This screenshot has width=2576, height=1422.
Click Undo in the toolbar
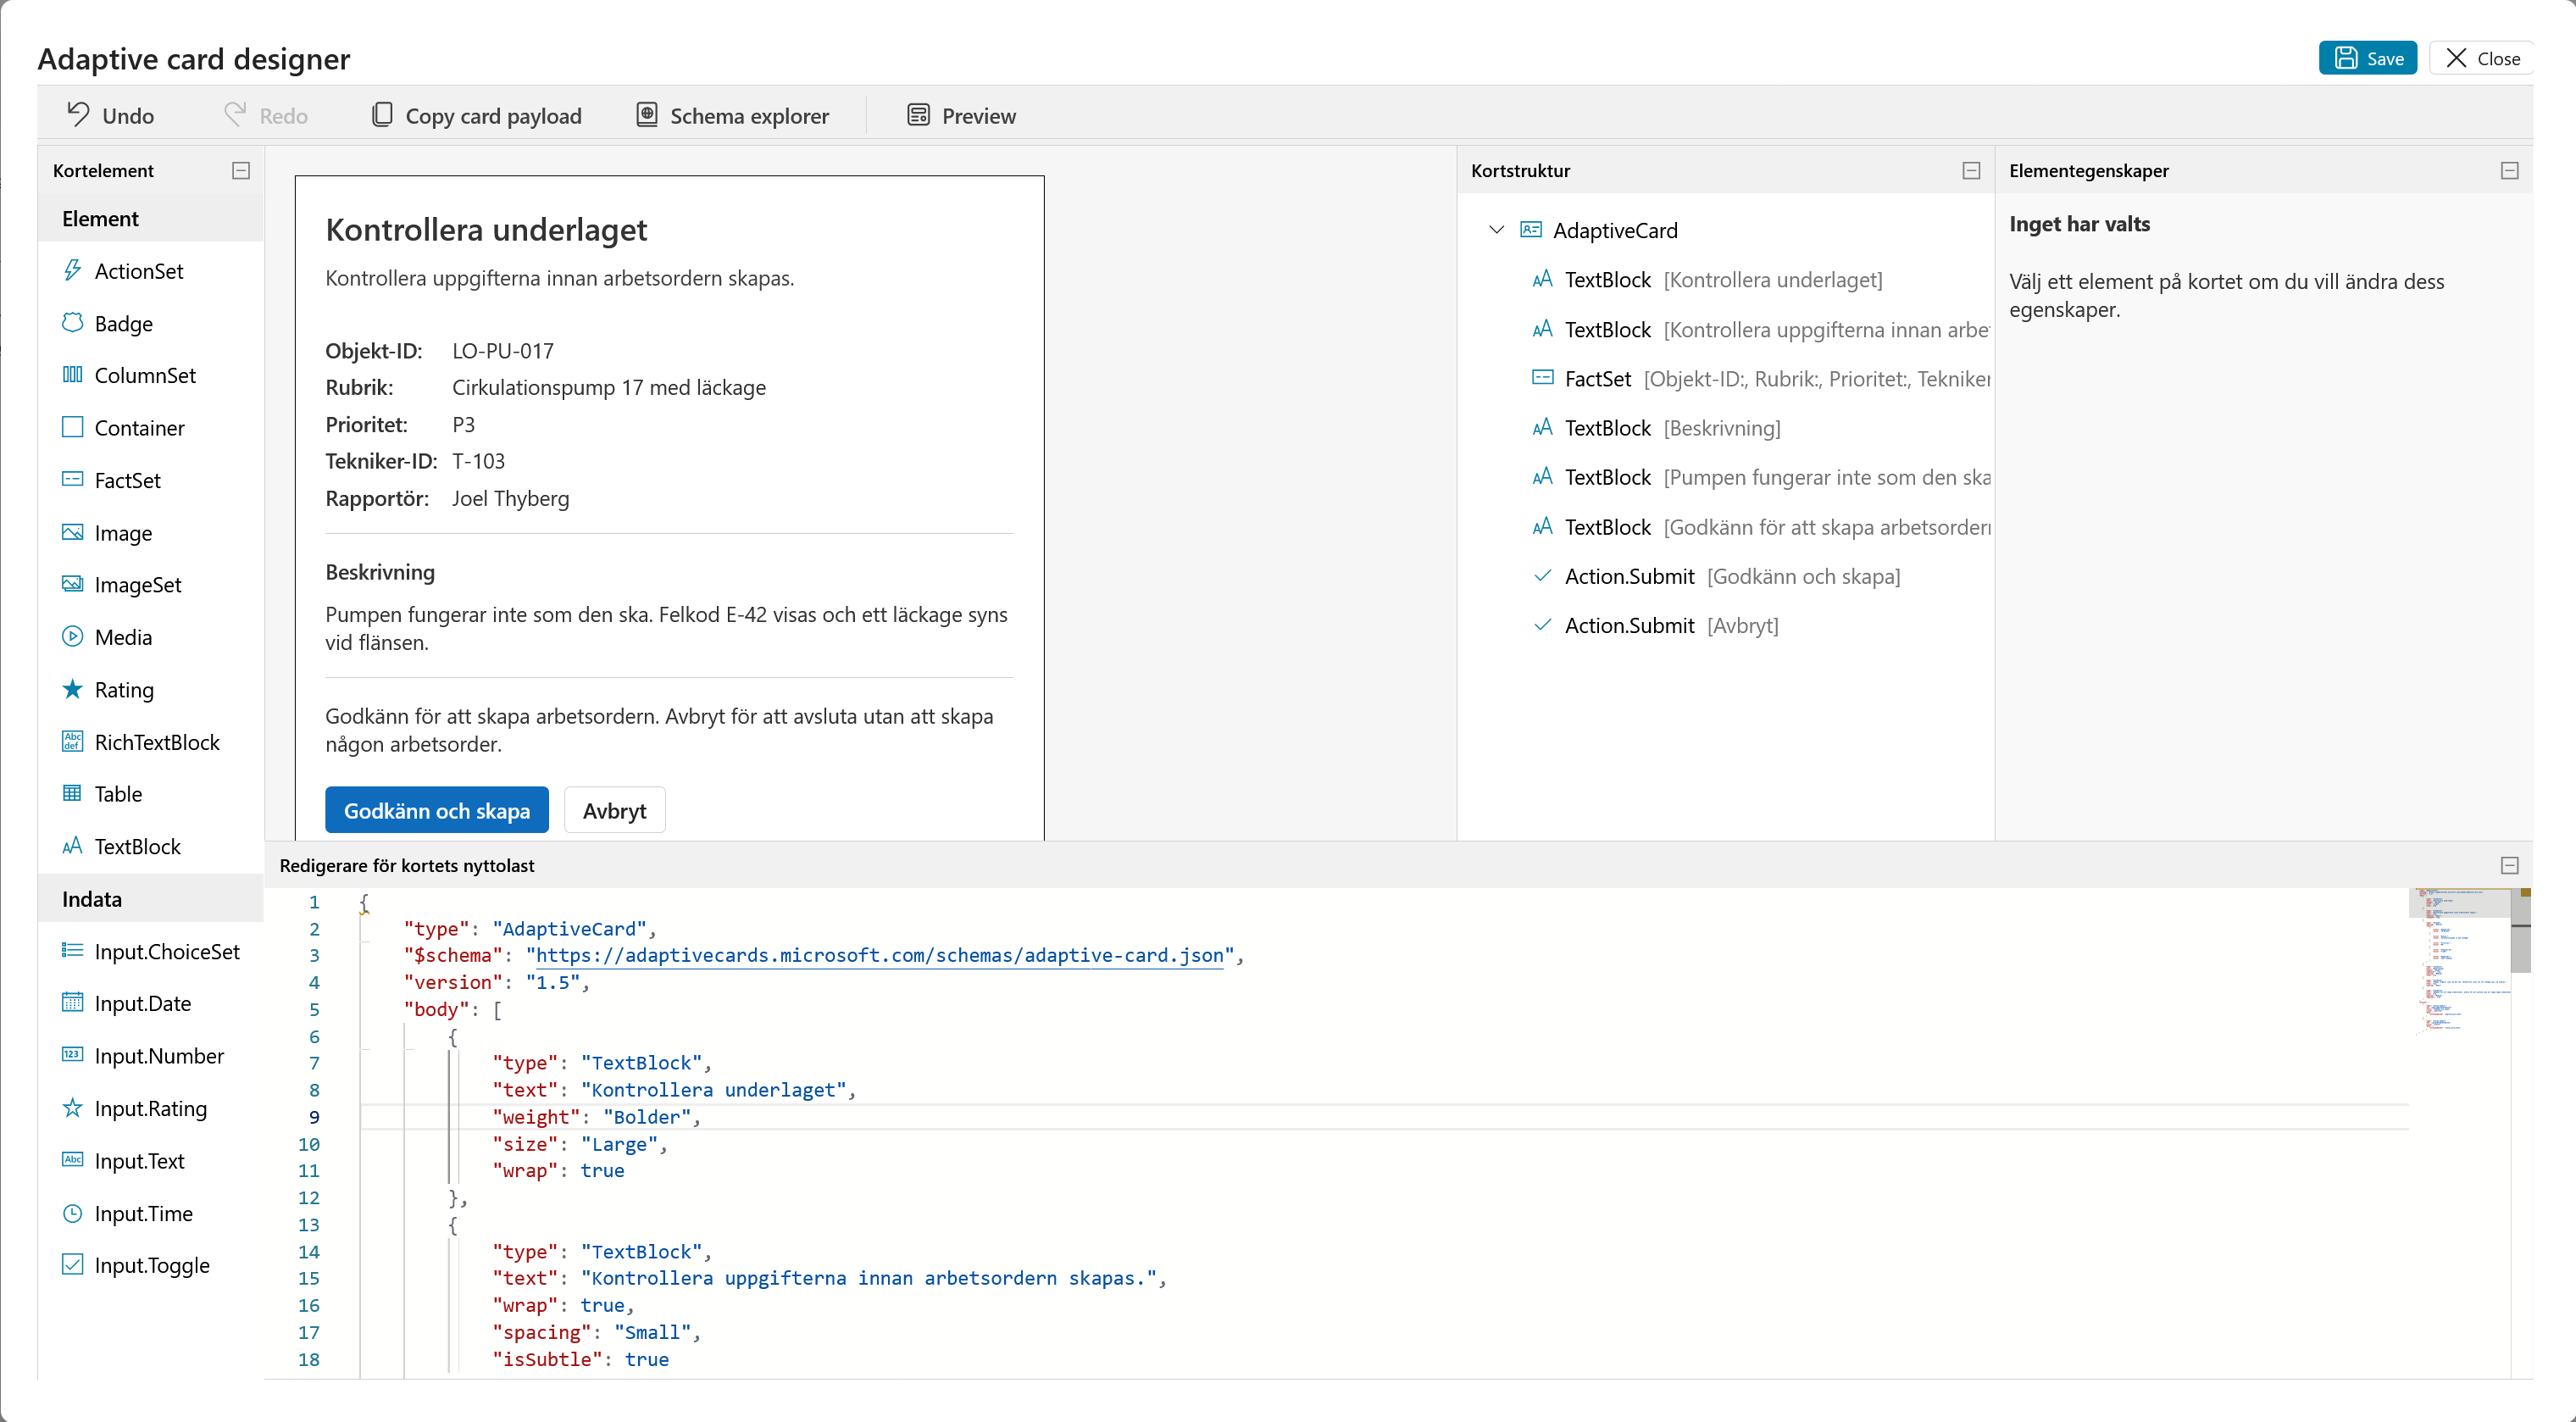pyautogui.click(x=111, y=116)
